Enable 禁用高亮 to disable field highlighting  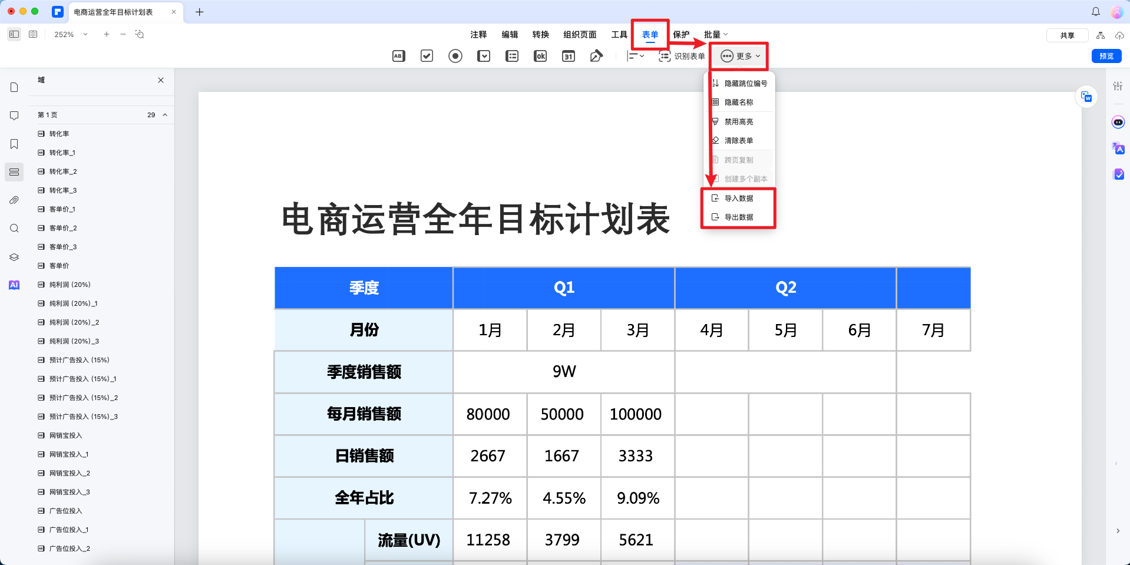(x=738, y=121)
